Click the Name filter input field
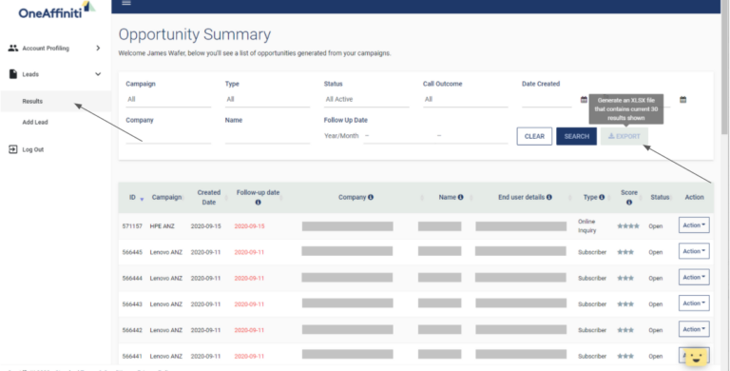The image size is (730, 371). click(267, 136)
